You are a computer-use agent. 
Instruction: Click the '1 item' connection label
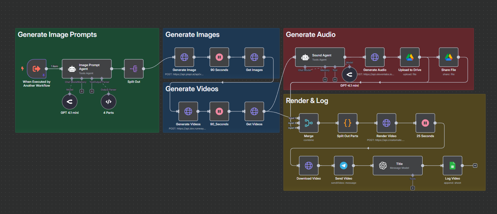(54, 66)
